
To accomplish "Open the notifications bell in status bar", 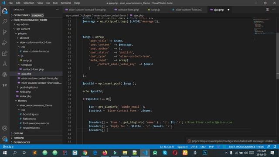I will [275, 147].
